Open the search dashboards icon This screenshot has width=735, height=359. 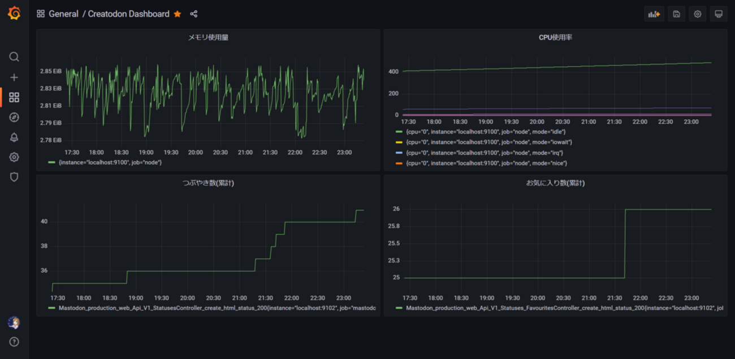click(14, 57)
